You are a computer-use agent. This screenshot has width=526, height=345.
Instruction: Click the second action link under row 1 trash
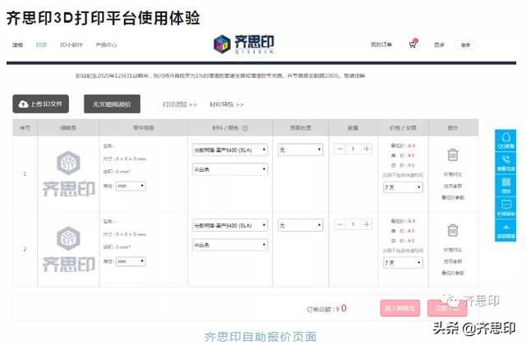pyautogui.click(x=453, y=186)
